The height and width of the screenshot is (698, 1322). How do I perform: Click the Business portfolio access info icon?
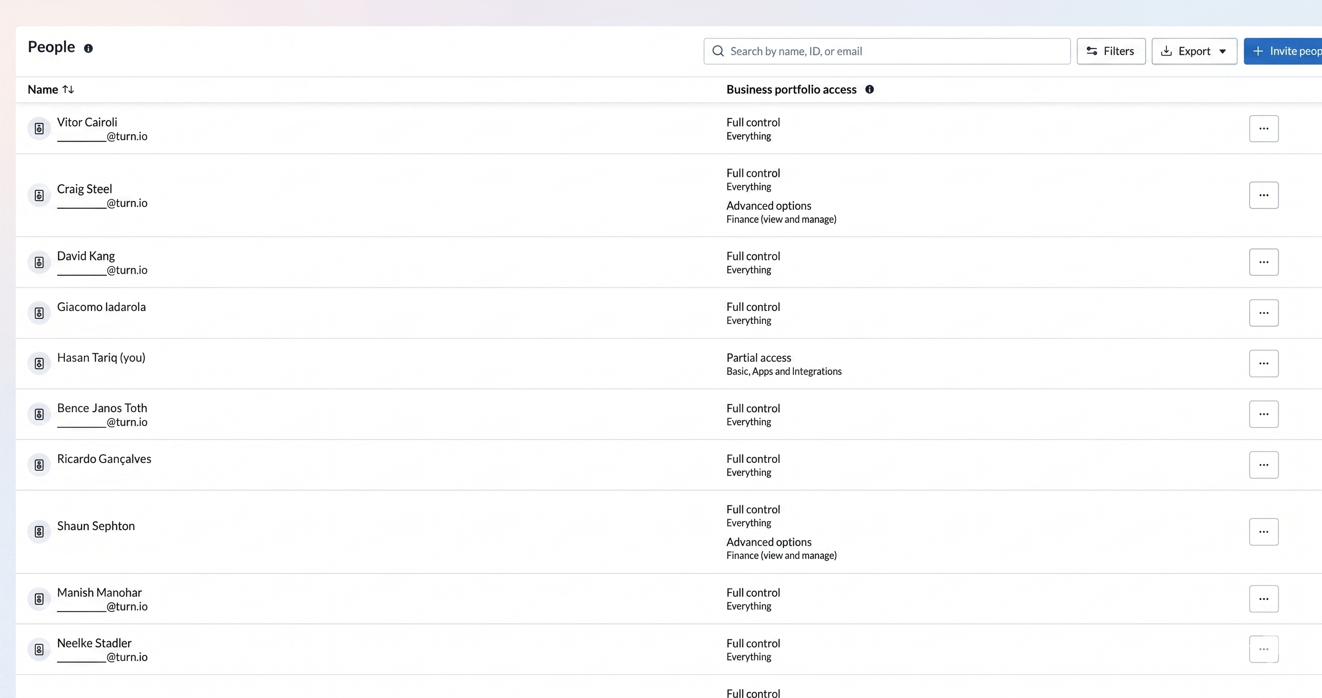click(869, 89)
